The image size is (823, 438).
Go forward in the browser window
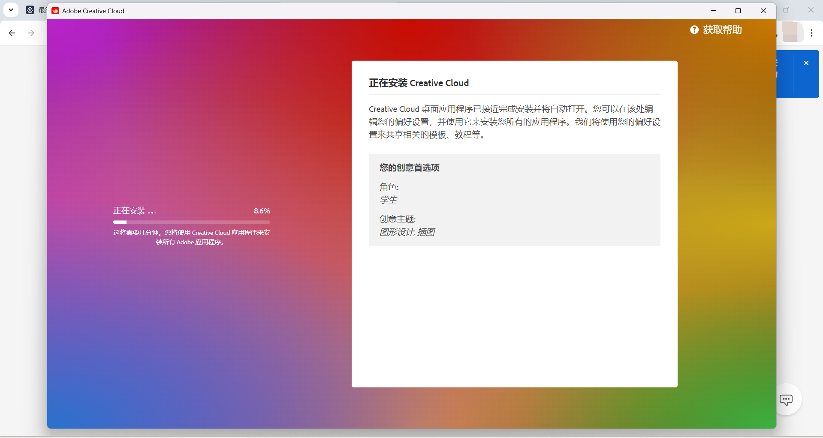coord(31,33)
